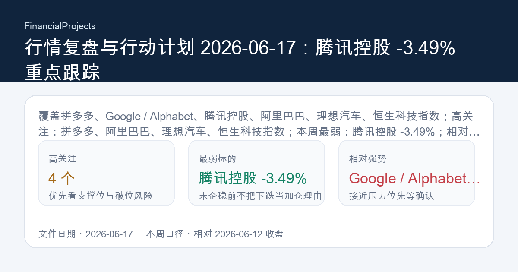Click the 文件日期：2026-06-17 footer text
This screenshot has height=272, width=518.
(x=85, y=234)
